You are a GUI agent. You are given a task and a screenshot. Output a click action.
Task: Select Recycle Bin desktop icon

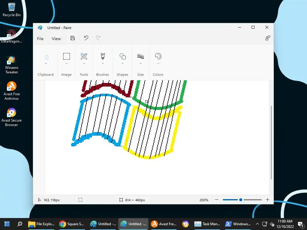click(x=12, y=10)
